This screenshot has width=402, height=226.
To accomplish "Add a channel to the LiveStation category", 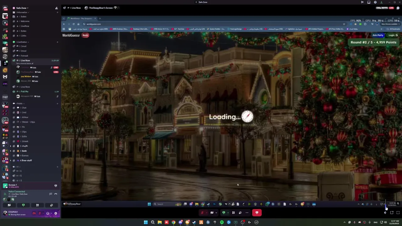I will pyautogui.click(x=57, y=42).
